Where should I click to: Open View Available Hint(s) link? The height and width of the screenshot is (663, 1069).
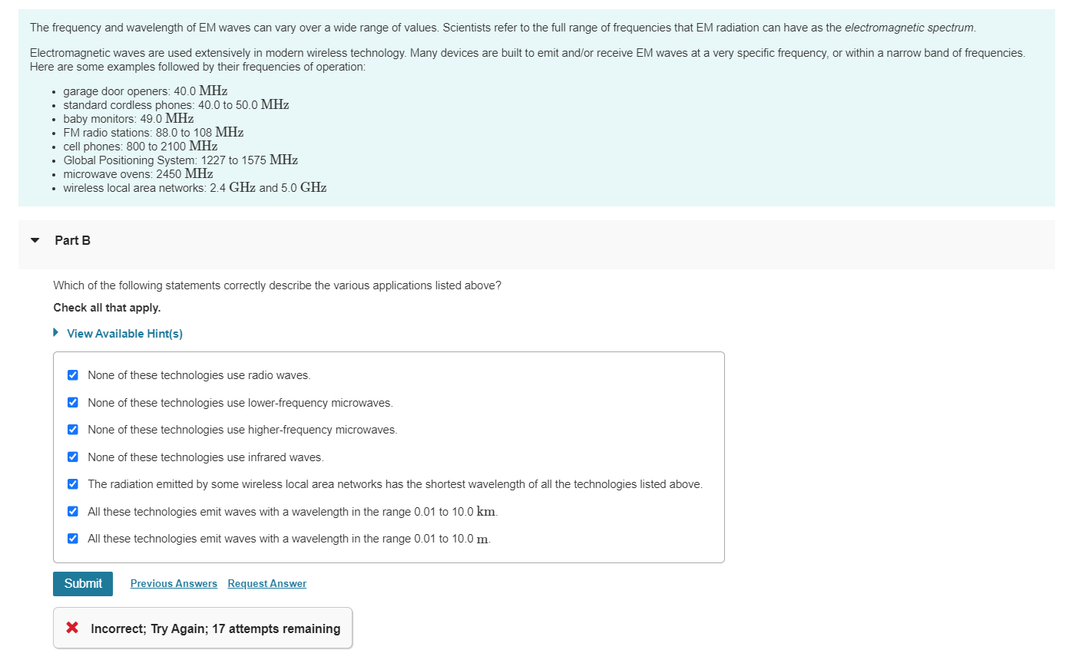coord(124,334)
